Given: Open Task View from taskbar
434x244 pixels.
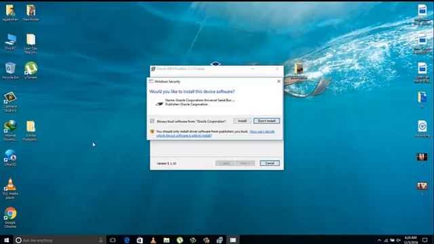Looking at the screenshot, I should [113, 240].
